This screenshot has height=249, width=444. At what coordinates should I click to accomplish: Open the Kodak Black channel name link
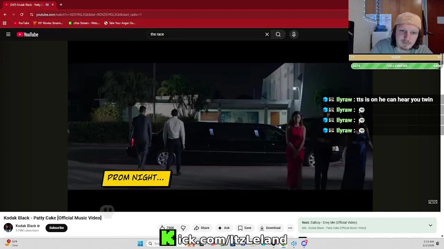pyautogui.click(x=26, y=226)
